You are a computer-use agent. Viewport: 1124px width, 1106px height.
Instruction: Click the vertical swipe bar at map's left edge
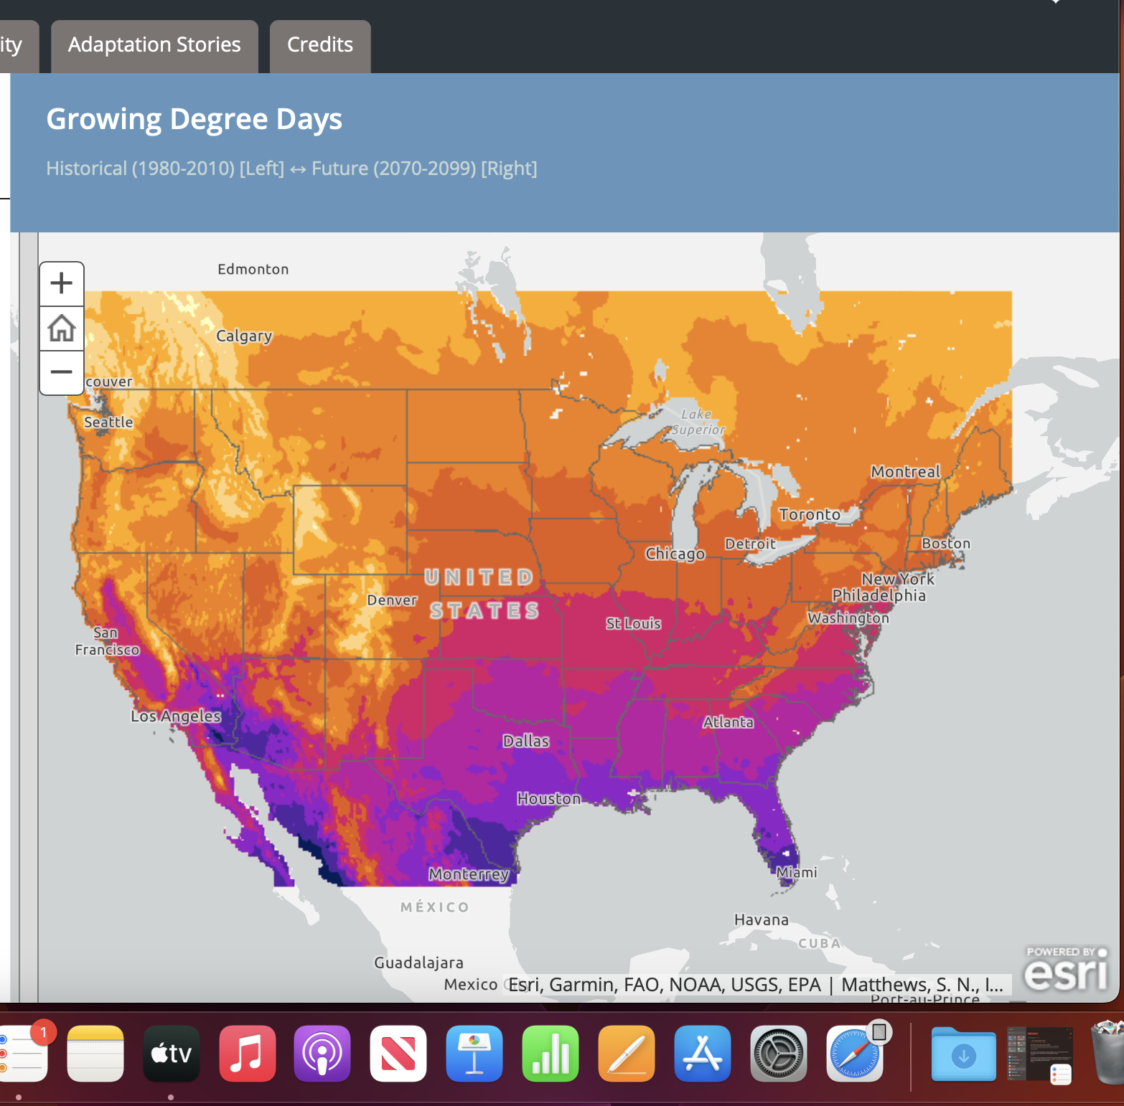point(29,617)
